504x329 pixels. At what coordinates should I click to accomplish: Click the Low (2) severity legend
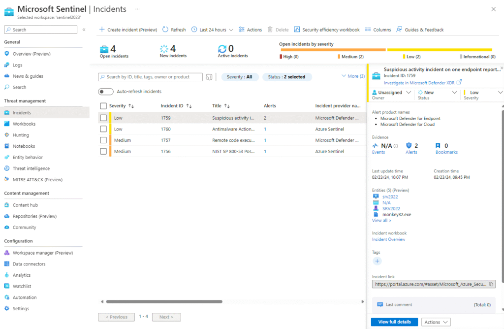412,57
